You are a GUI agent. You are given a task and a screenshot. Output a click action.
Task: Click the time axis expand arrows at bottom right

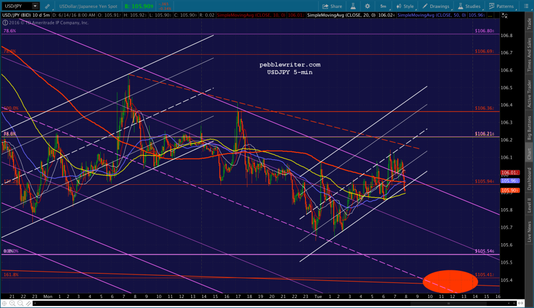(521, 303)
